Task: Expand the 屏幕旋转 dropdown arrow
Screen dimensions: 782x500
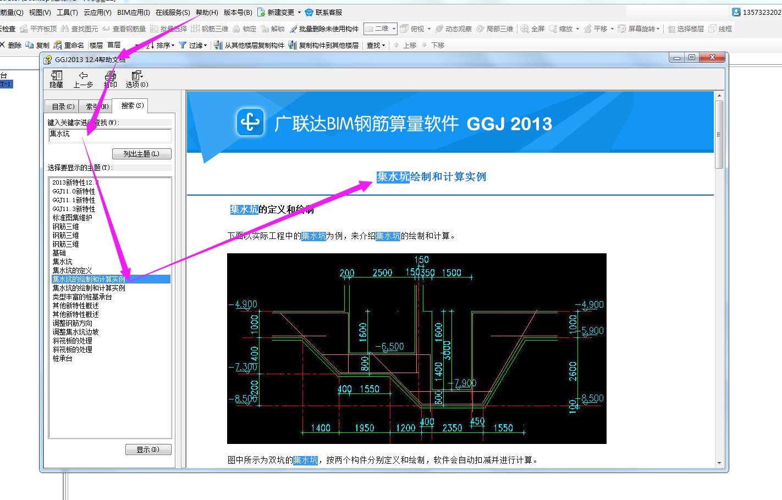Action: (658, 29)
